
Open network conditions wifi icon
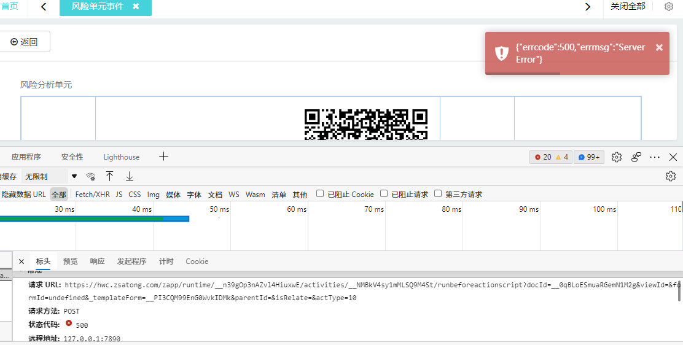[91, 176]
